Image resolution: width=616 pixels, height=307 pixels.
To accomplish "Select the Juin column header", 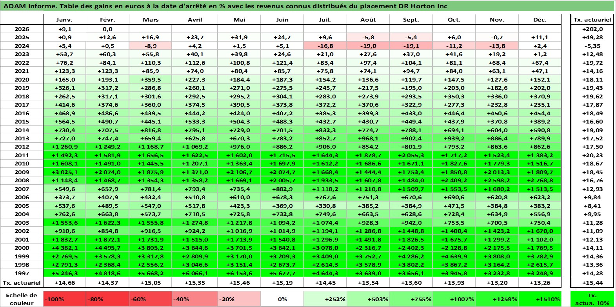I will [282, 20].
